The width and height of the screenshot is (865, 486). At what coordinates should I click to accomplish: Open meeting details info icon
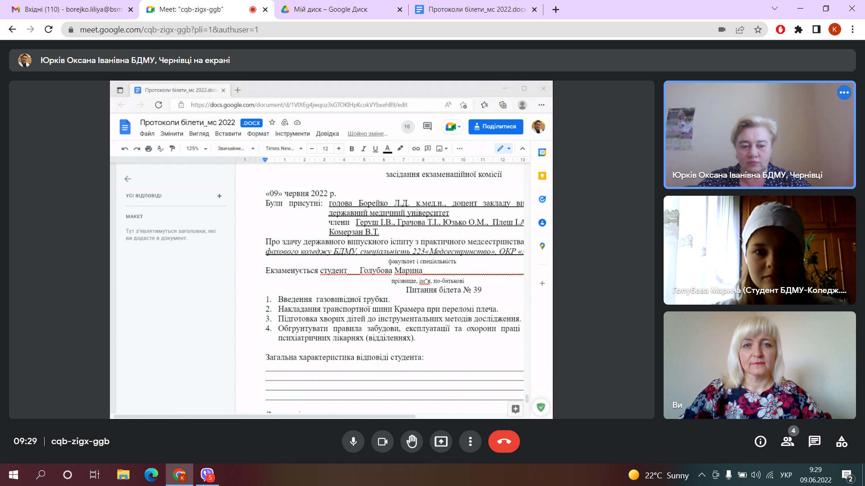click(760, 441)
